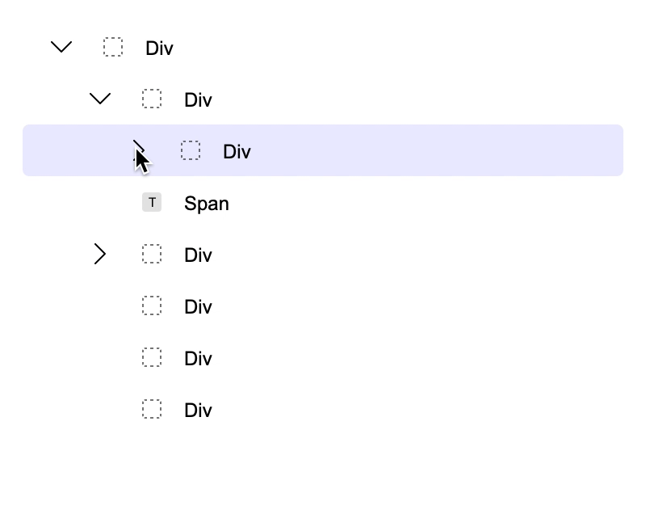Click dashed box icon of second-to-last Div
This screenshot has width=646, height=514.
(x=152, y=357)
